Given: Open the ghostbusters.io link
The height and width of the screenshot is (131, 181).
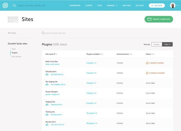Looking at the screenshot, I should tap(57, 74).
